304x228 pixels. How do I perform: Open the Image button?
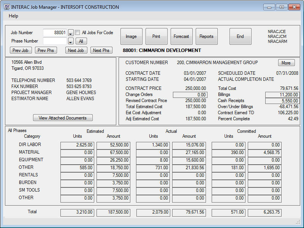coord(131,36)
